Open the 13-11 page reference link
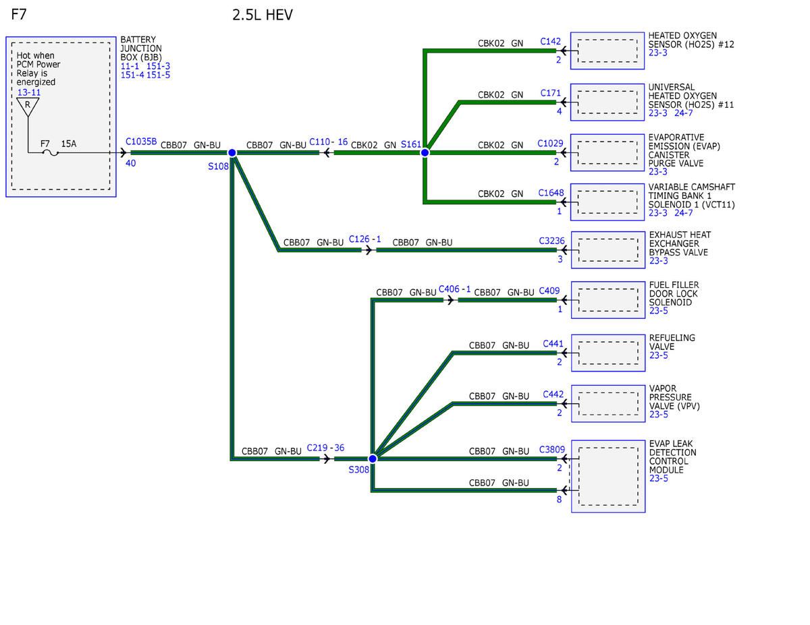This screenshot has height=625, width=810. (x=29, y=92)
